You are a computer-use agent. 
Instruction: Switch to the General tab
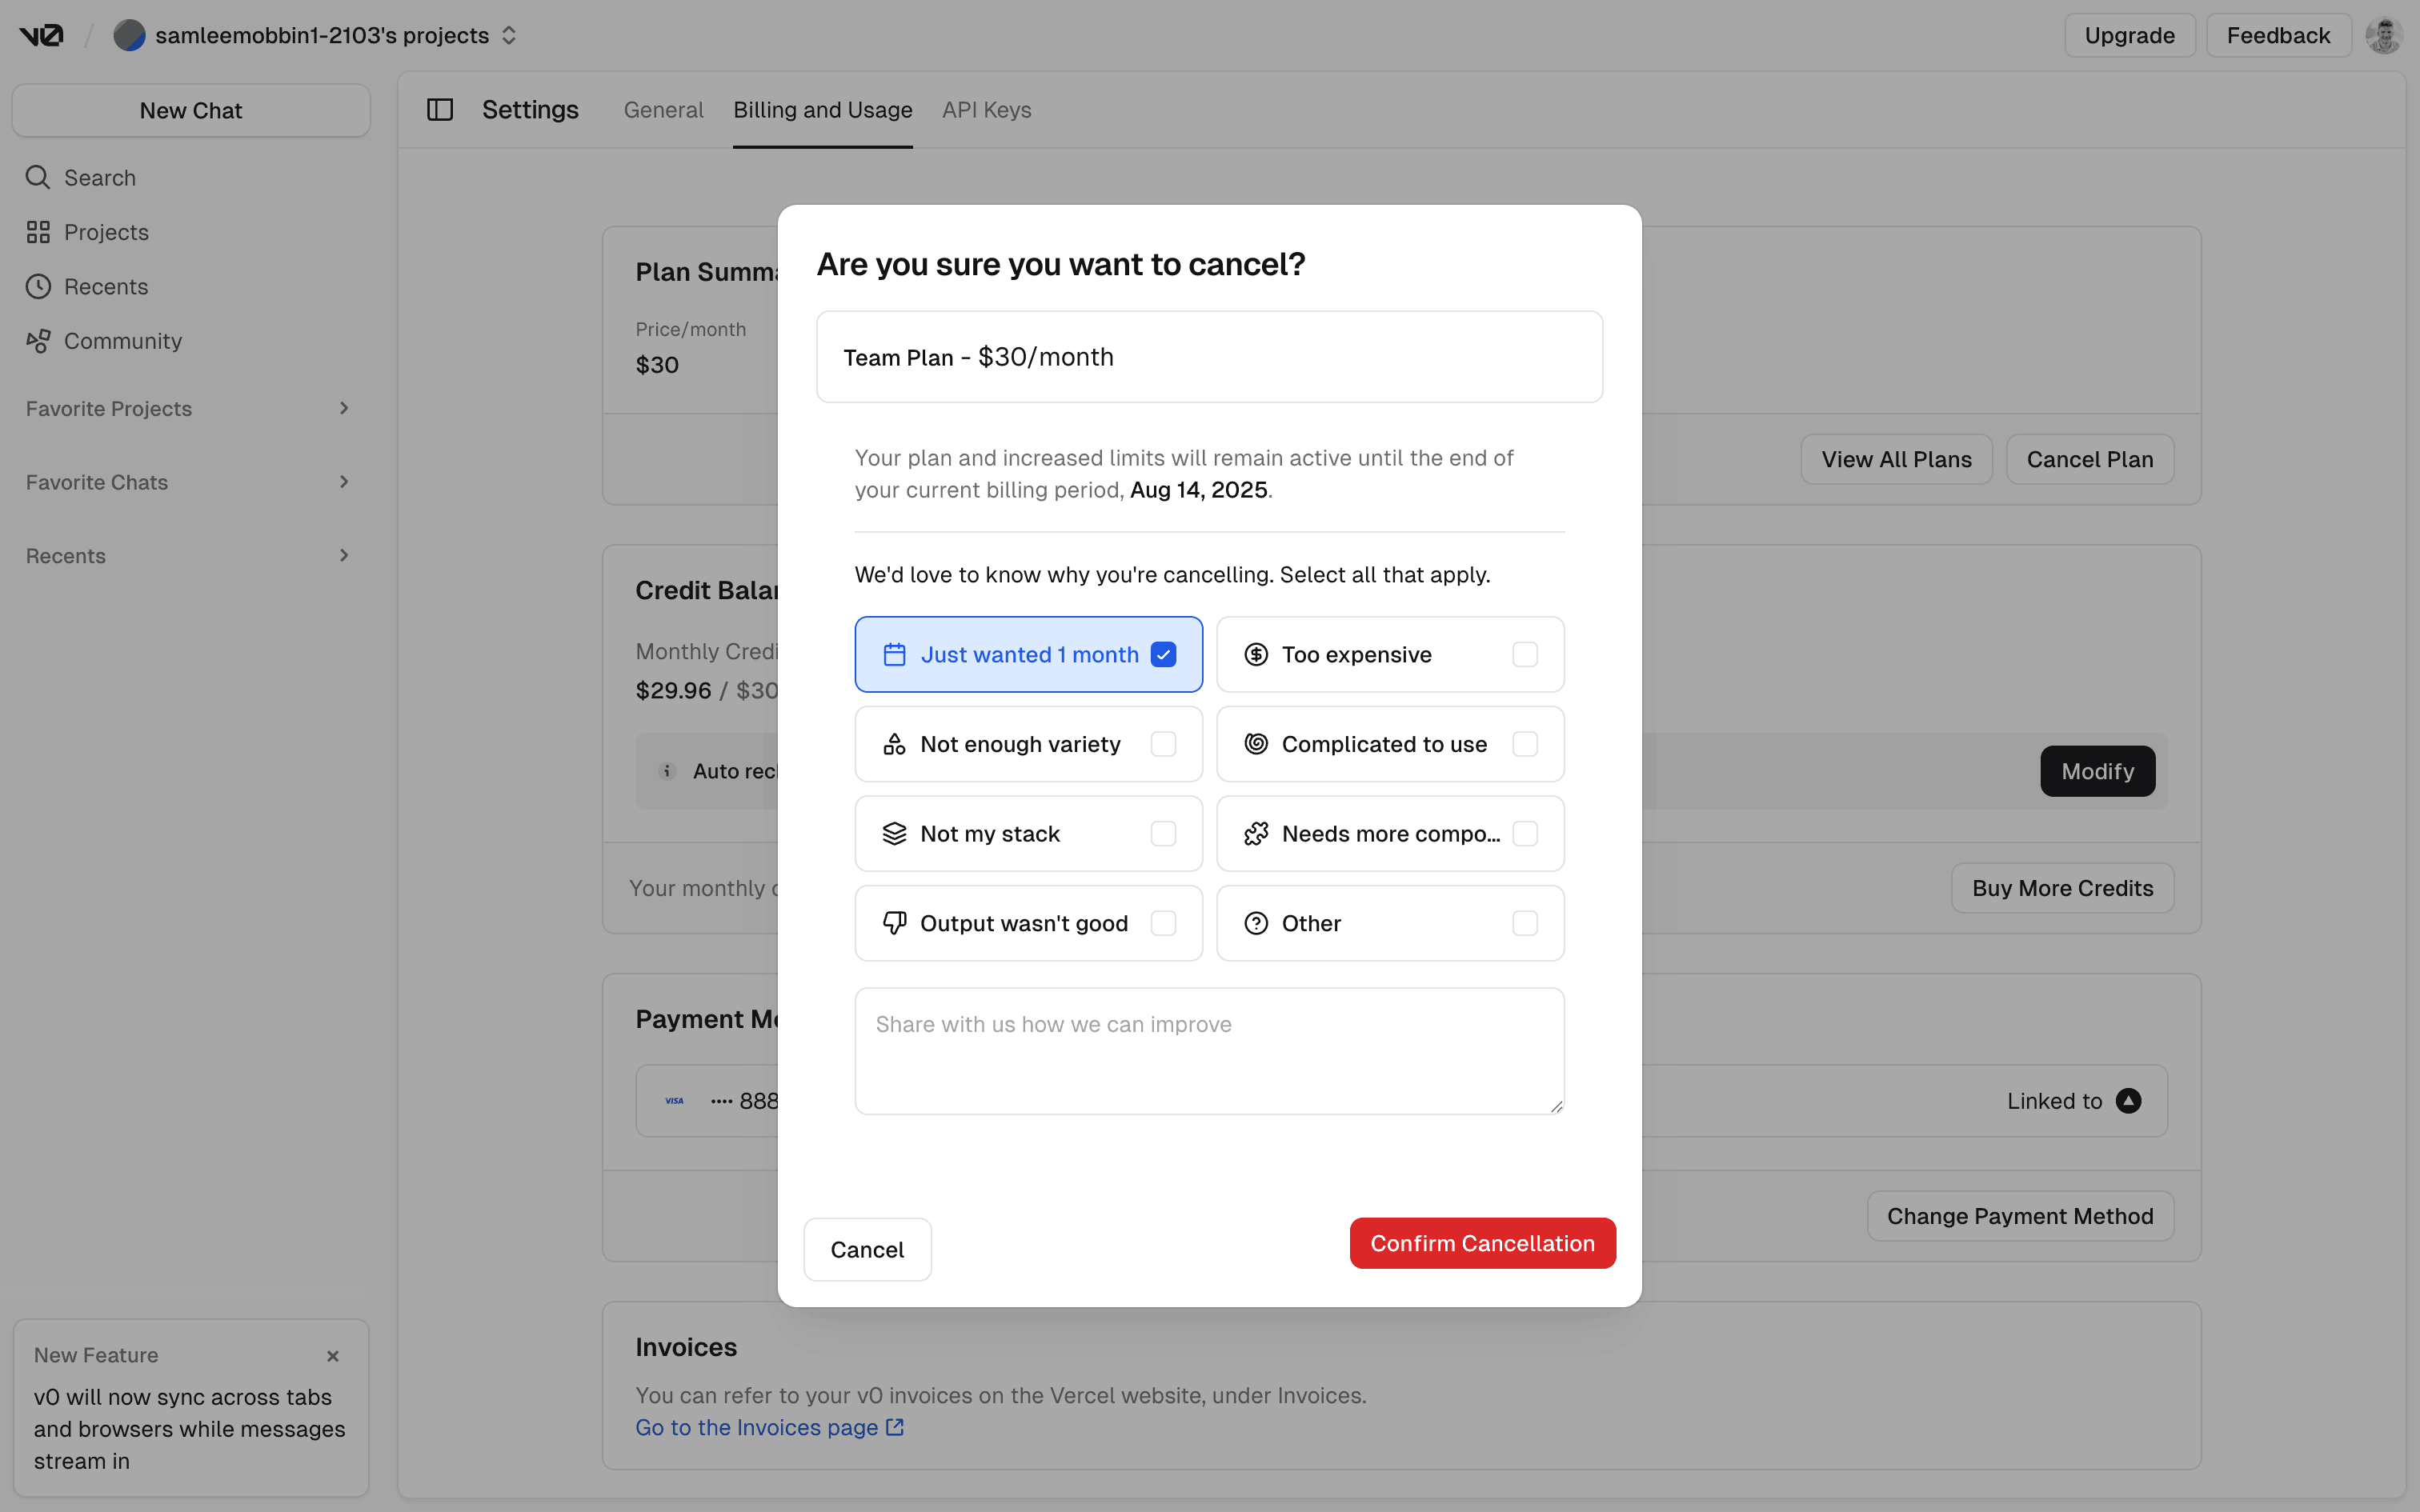click(x=663, y=110)
